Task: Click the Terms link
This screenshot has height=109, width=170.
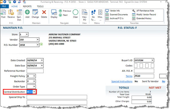Action: pos(129,76)
